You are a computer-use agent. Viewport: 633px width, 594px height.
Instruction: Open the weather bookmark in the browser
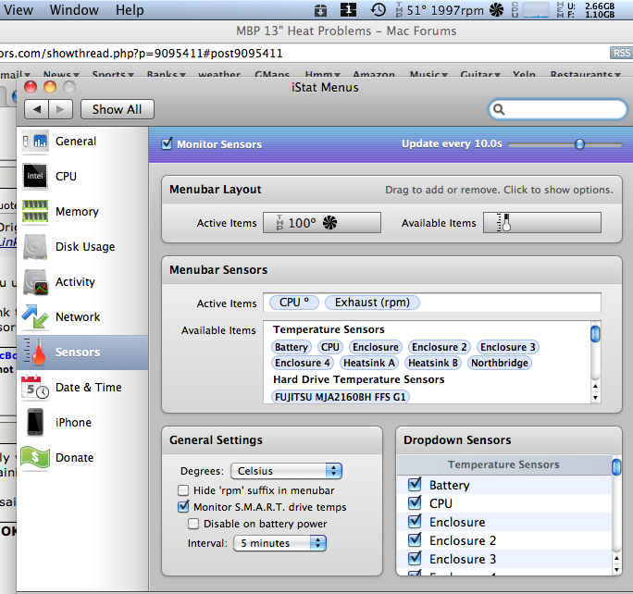tap(219, 75)
